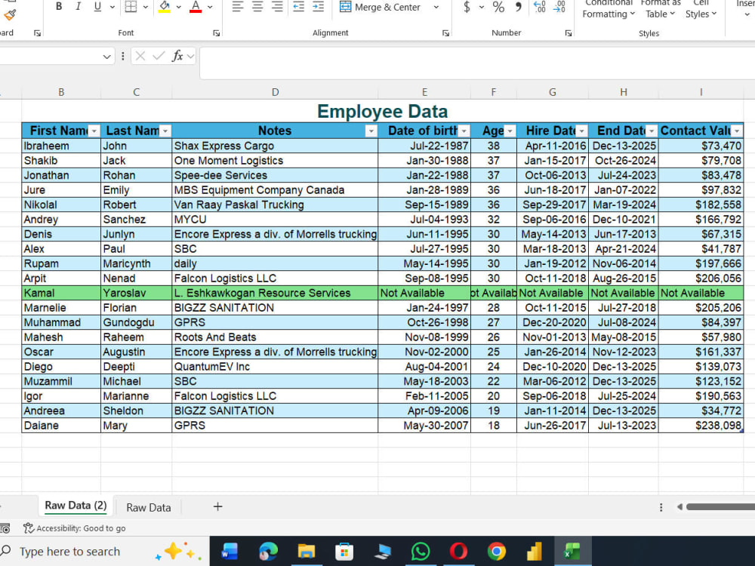This screenshot has width=755, height=566.
Task: Open Merge & Center options dropdown
Action: 436,7
